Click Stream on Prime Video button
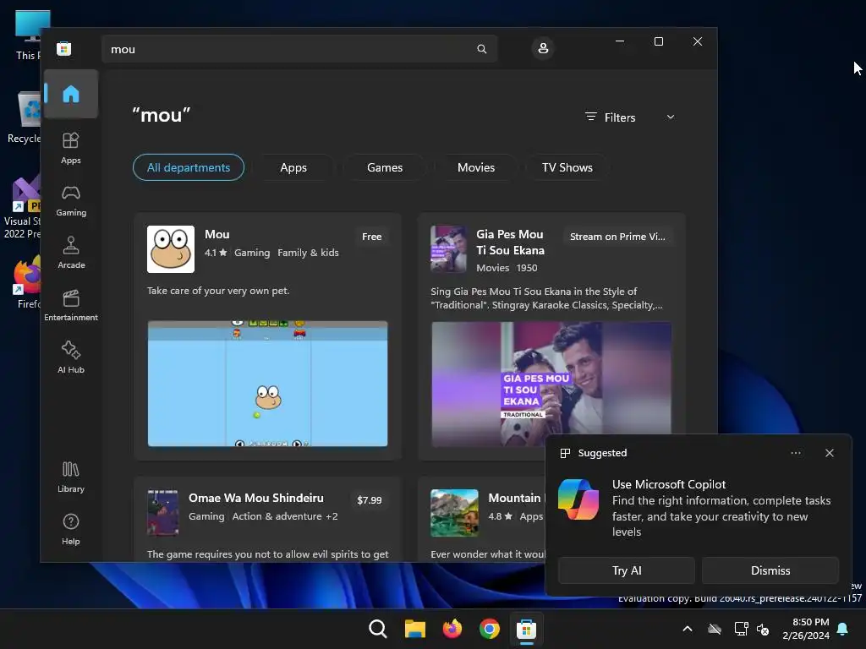The width and height of the screenshot is (866, 649). tap(617, 237)
